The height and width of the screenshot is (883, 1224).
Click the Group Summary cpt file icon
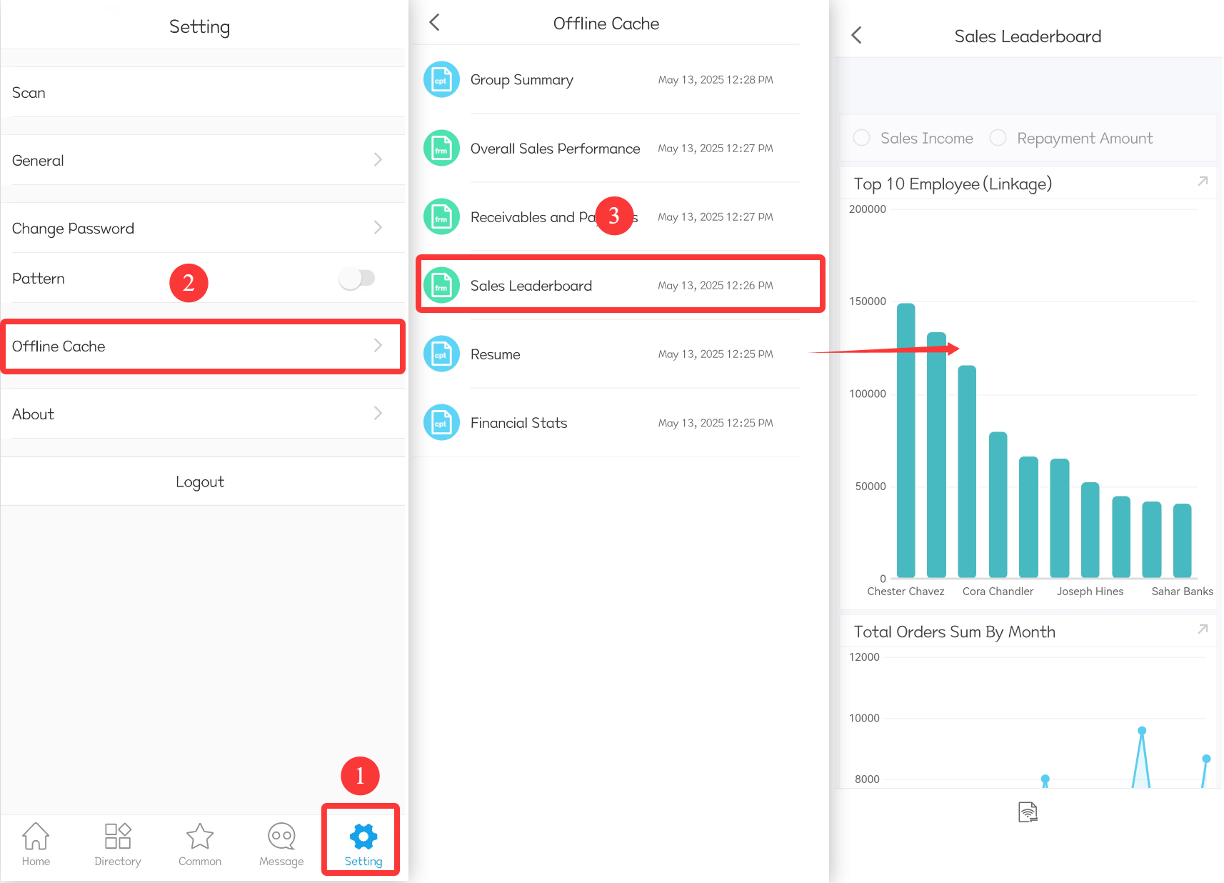441,79
